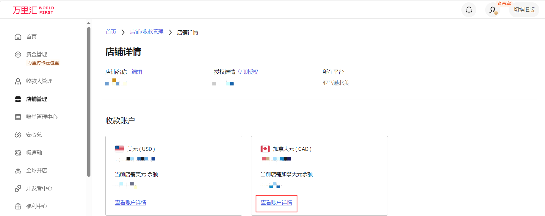
Task: Click 编辑 link next to store name
Action: [137, 72]
